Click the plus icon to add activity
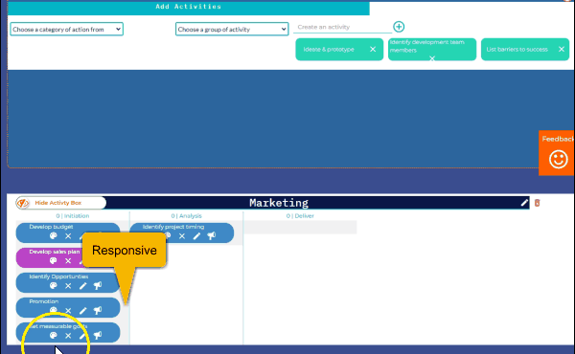The width and height of the screenshot is (575, 354). pos(399,27)
